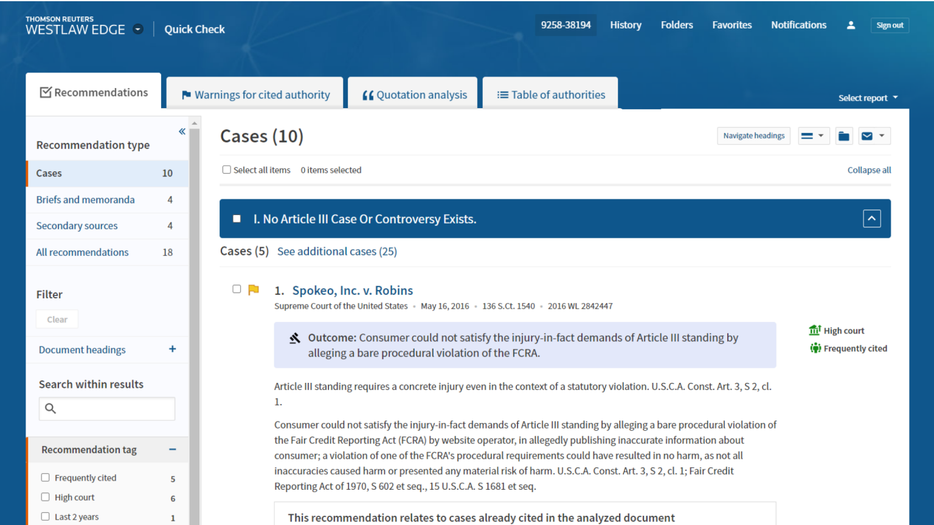Image resolution: width=934 pixels, height=525 pixels.
Task: Click the email delivery envelope icon
Action: click(868, 136)
